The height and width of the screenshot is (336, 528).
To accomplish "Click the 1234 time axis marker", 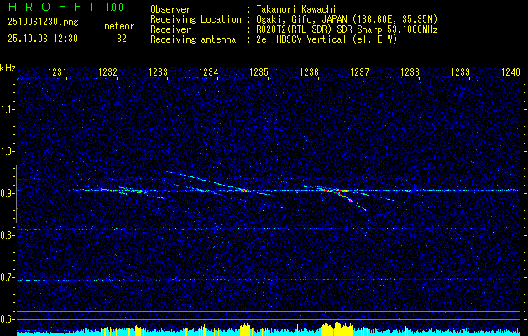I will (208, 71).
